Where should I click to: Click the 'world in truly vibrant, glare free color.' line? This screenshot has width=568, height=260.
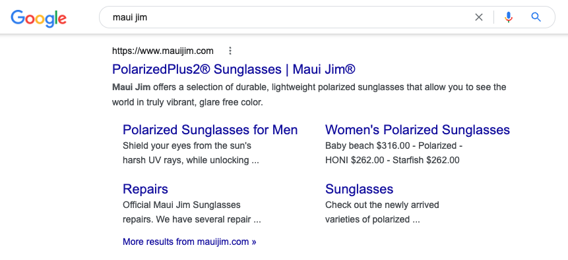[x=187, y=102]
